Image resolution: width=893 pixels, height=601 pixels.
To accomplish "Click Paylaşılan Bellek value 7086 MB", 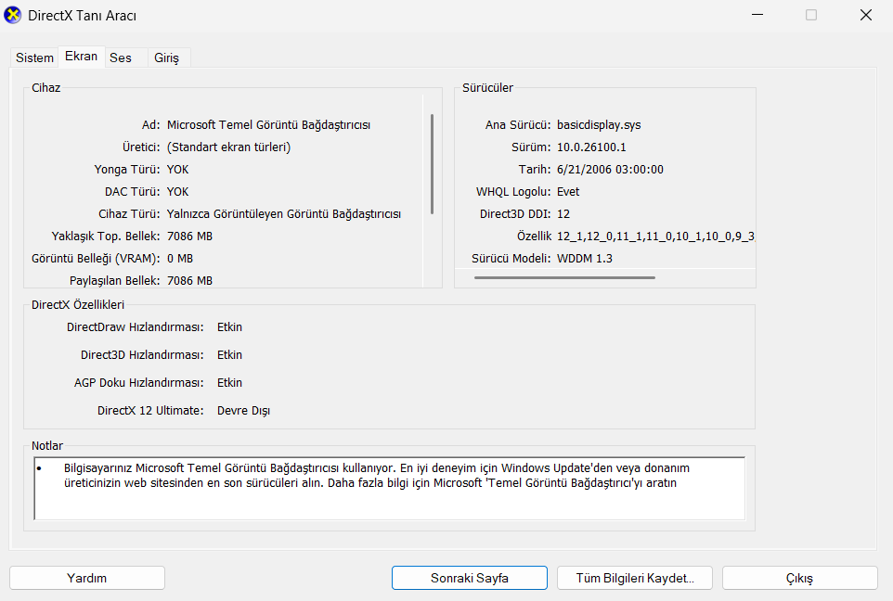I will click(189, 281).
